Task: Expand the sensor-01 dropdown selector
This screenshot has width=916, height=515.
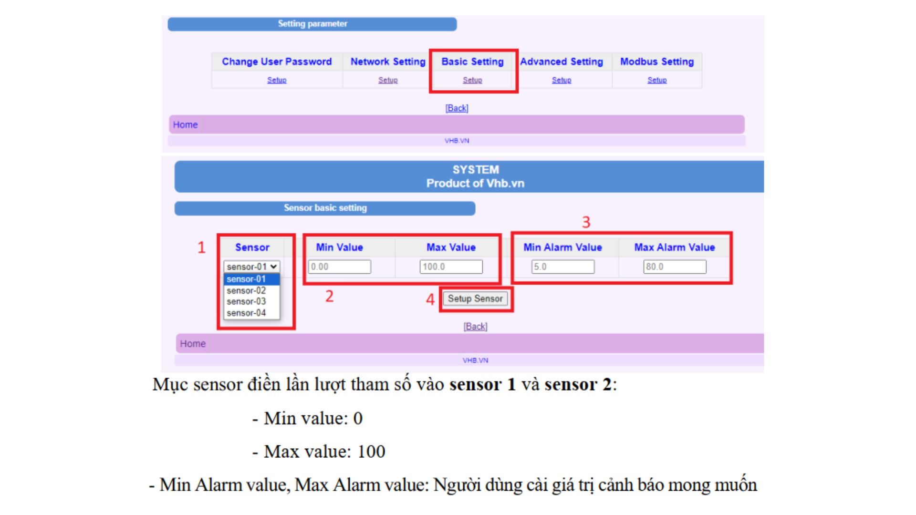Action: click(252, 267)
